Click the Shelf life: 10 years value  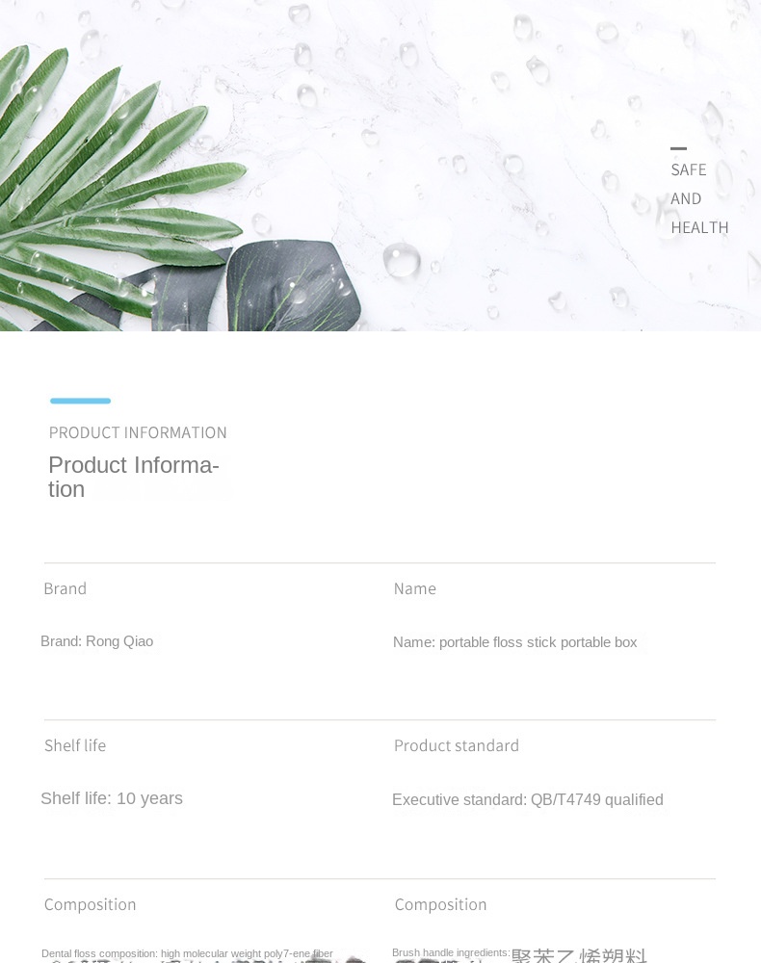112,798
